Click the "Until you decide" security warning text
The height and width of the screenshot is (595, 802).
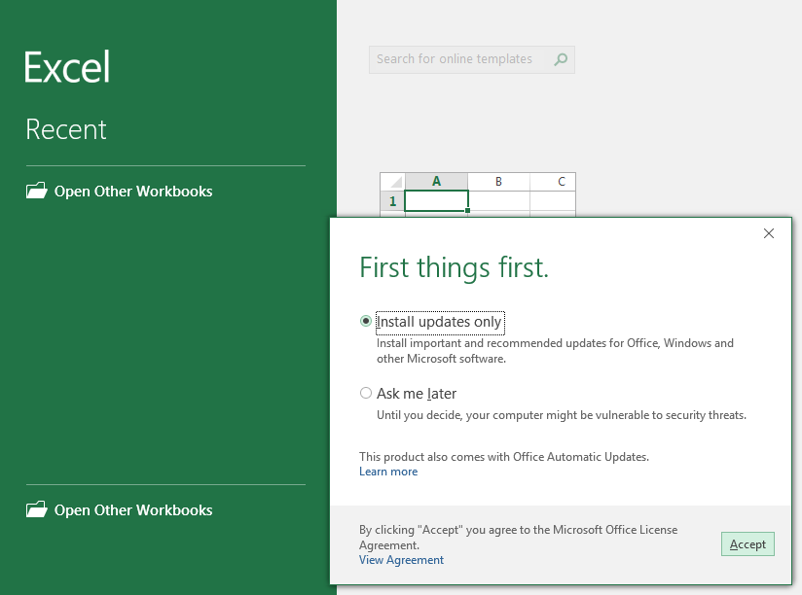tap(562, 415)
